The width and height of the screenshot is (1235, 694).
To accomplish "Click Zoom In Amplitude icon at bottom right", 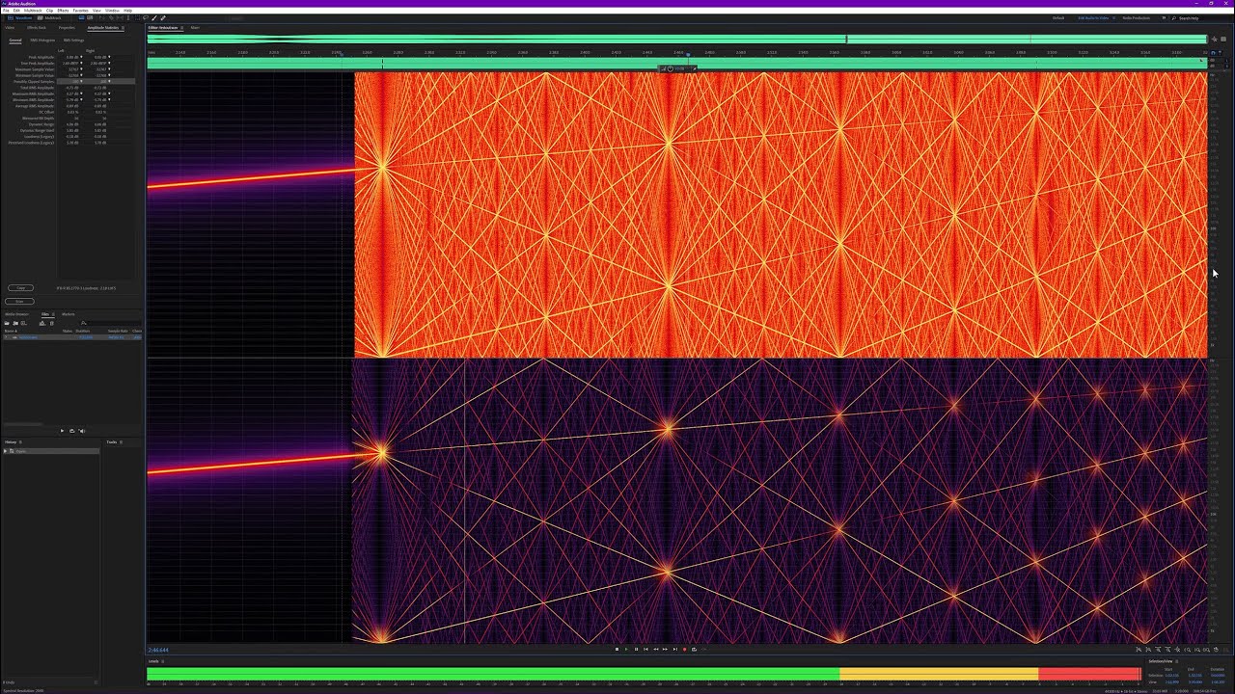I will click(1139, 650).
